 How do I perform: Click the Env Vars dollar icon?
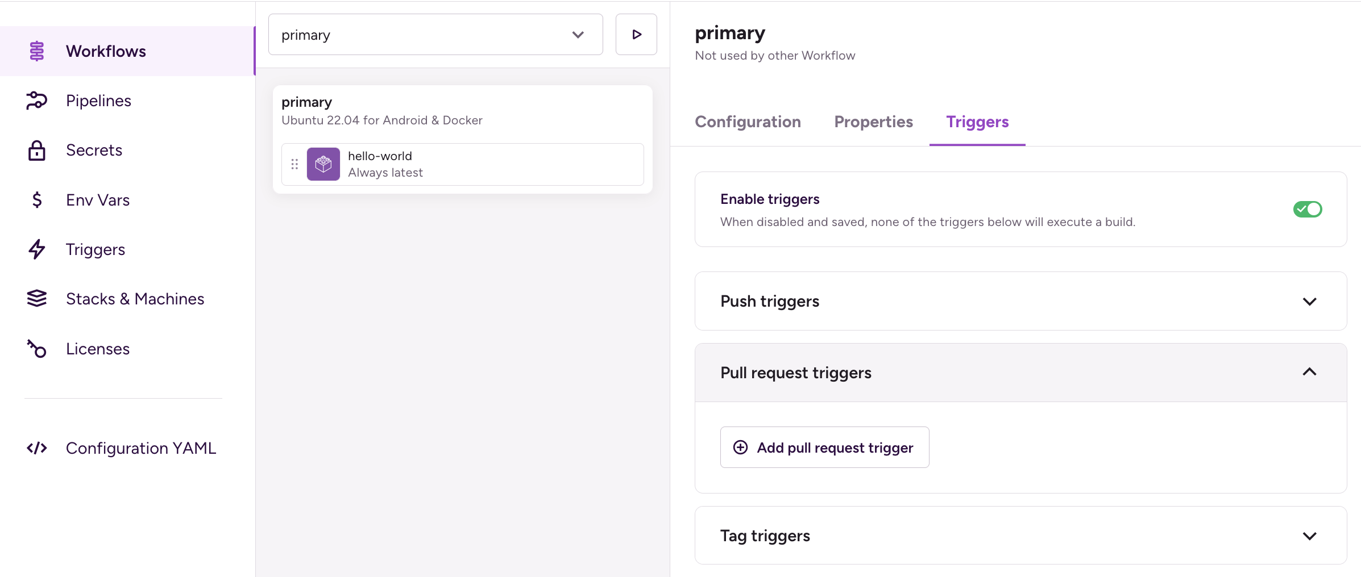point(37,200)
